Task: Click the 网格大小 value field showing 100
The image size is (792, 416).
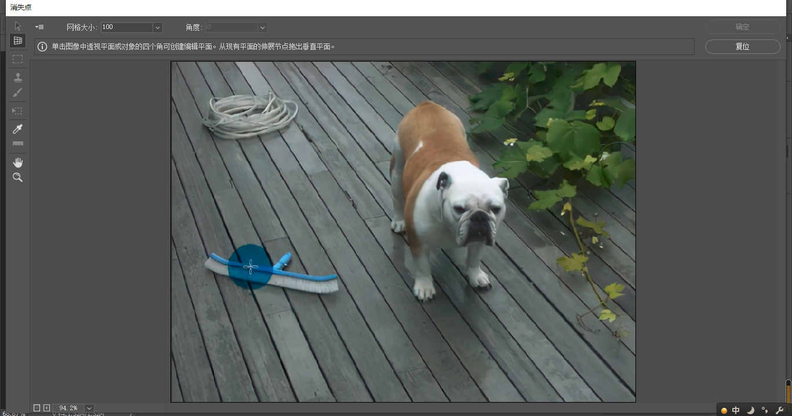Action: [x=127, y=27]
